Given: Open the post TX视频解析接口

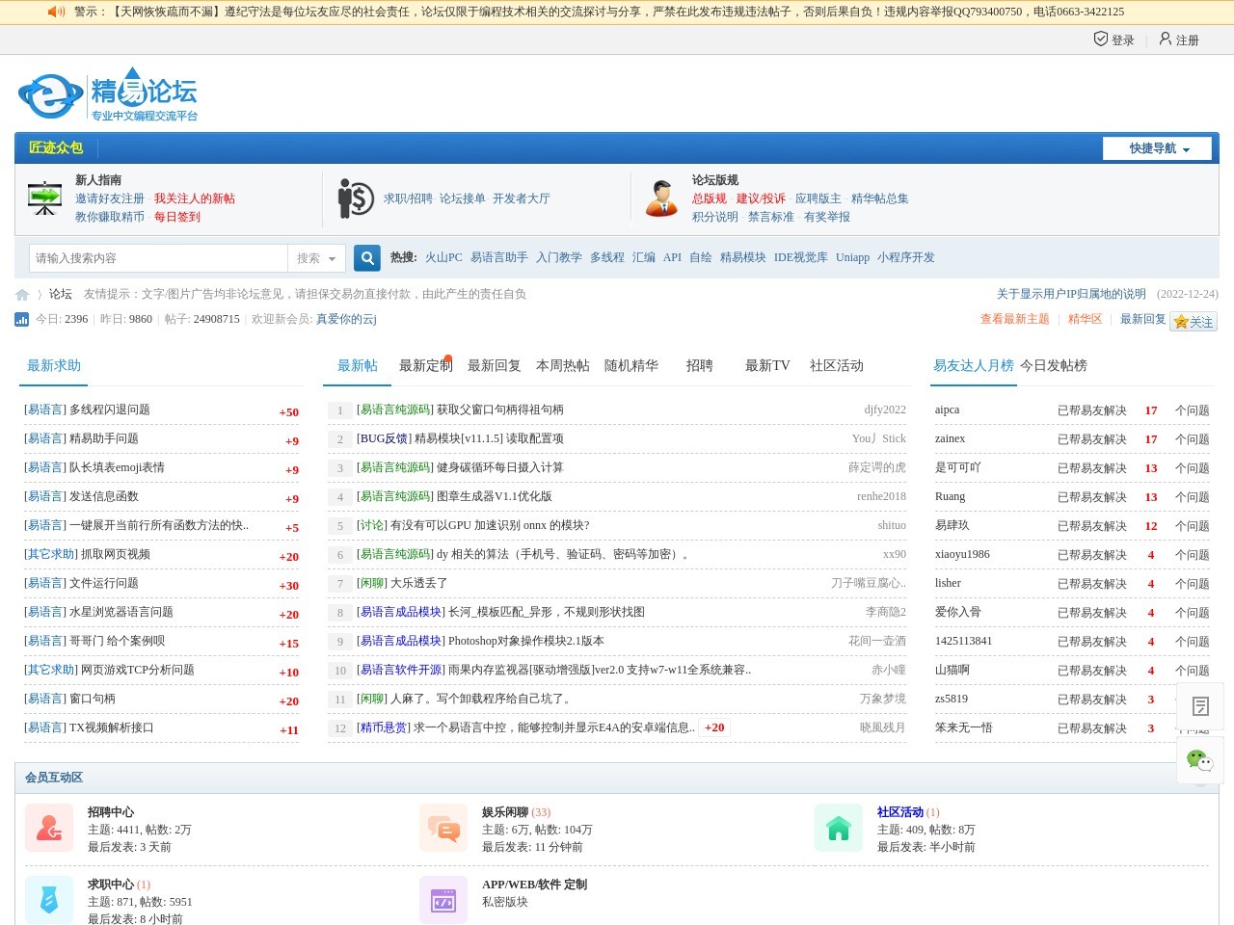Looking at the screenshot, I should pos(112,727).
